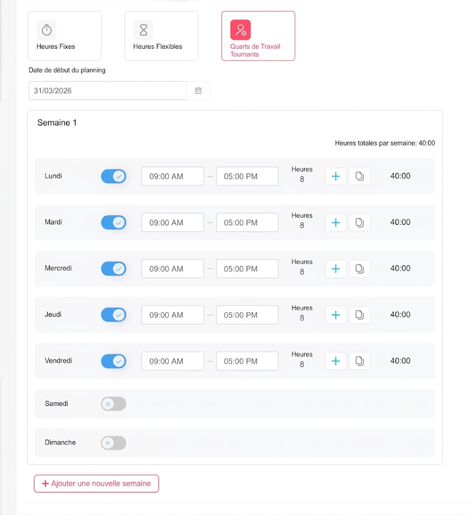470x515 pixels.
Task: Set Mercredi start time field
Action: 172,269
